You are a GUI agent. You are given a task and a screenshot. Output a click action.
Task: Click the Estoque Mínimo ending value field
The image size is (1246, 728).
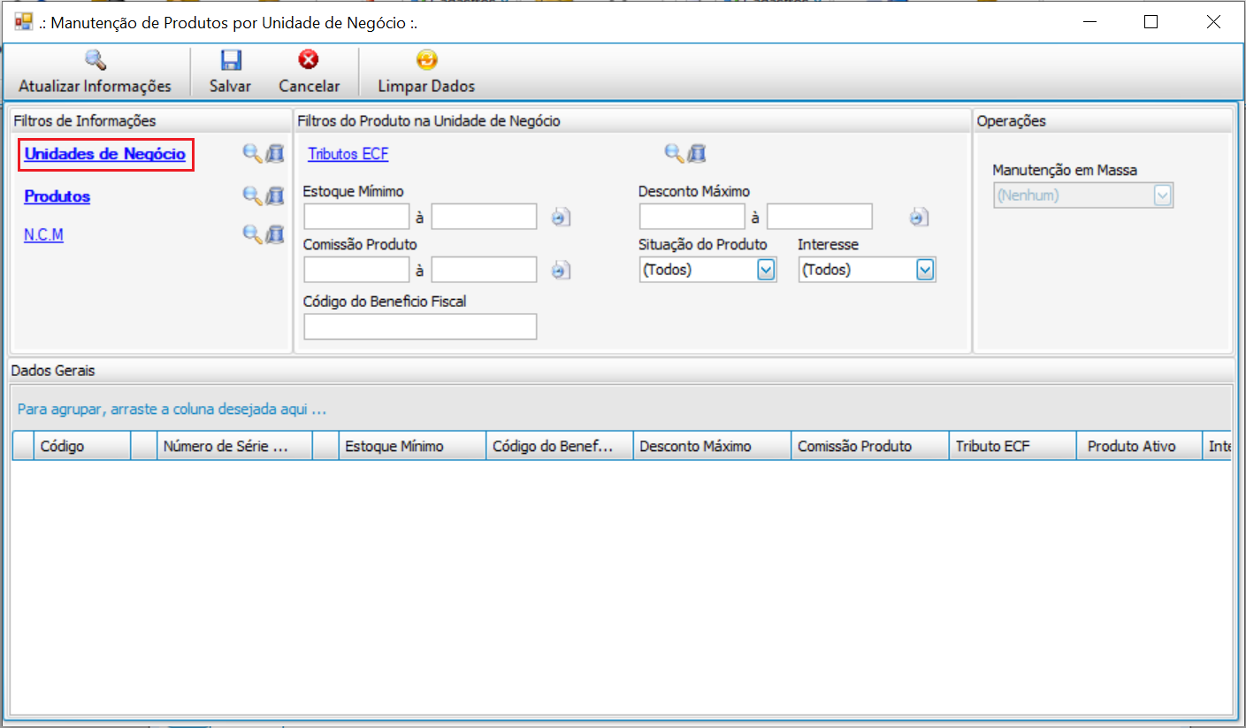[x=484, y=217]
